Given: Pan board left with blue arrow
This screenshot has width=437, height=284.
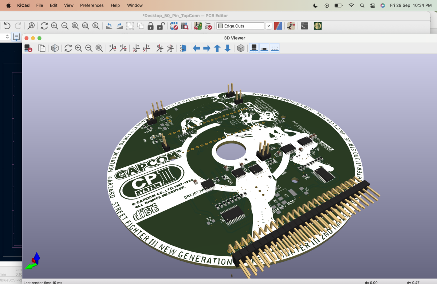Looking at the screenshot, I should coord(197,48).
